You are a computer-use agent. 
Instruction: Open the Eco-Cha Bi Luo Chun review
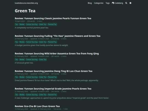tap(37, 106)
